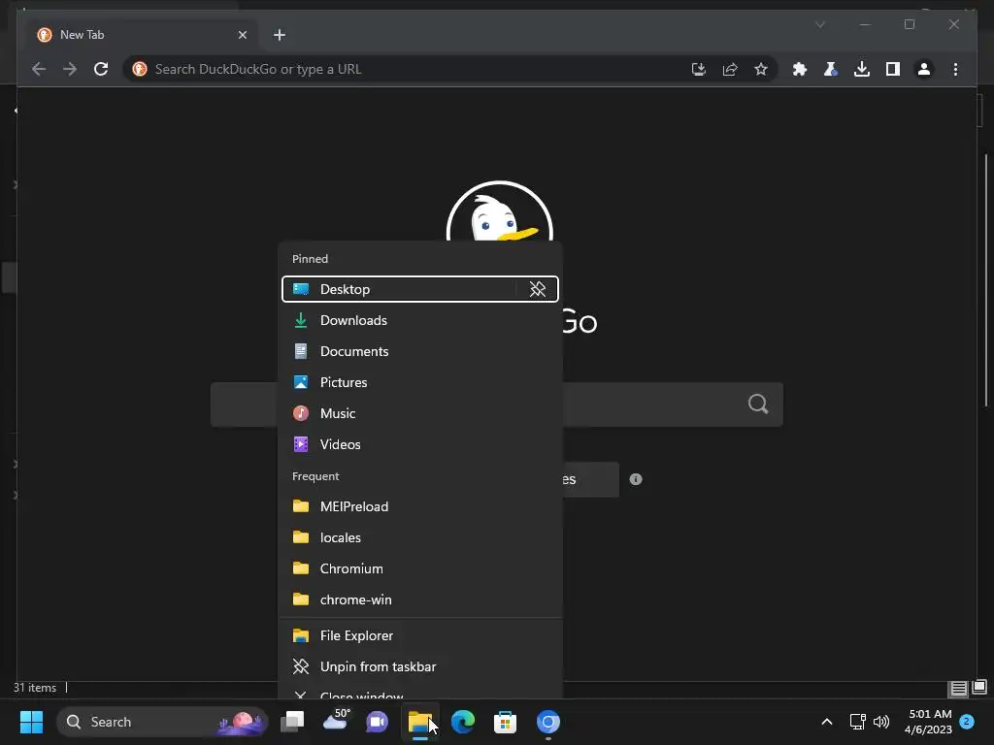Click the page search box

[x=496, y=405]
